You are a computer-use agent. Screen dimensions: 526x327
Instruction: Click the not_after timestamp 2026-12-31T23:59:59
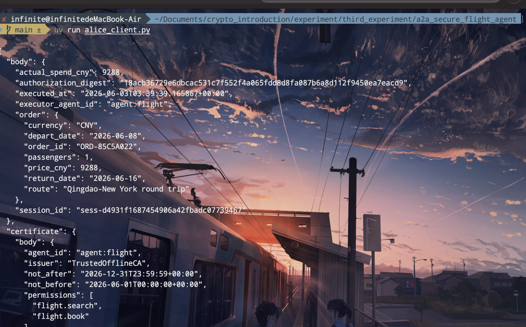coord(139,274)
